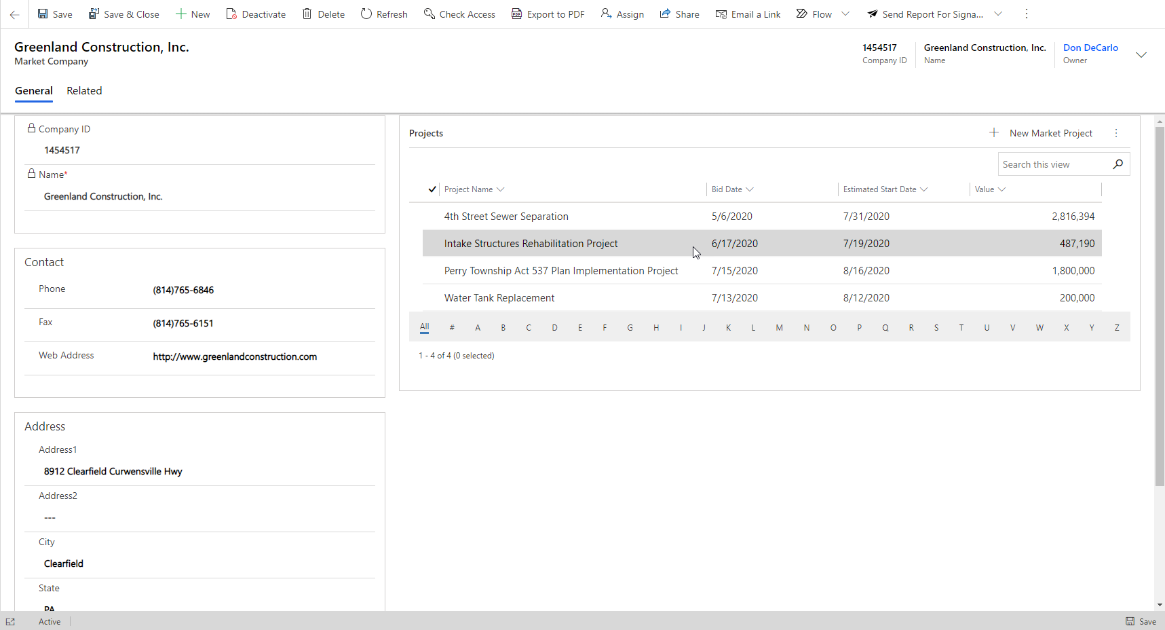Go back using the back arrow
Image resolution: width=1165 pixels, height=630 pixels.
click(x=14, y=14)
